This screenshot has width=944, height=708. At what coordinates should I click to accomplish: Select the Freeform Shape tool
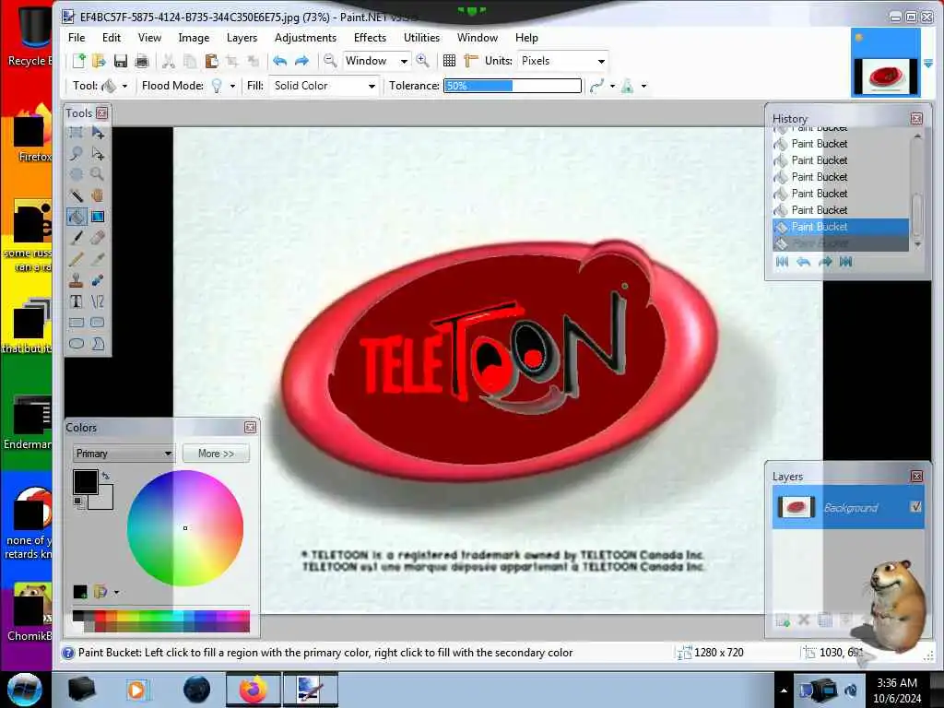[x=98, y=344]
